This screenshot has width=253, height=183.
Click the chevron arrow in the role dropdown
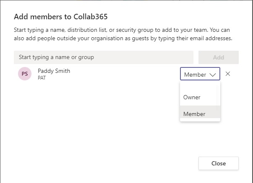pos(212,75)
